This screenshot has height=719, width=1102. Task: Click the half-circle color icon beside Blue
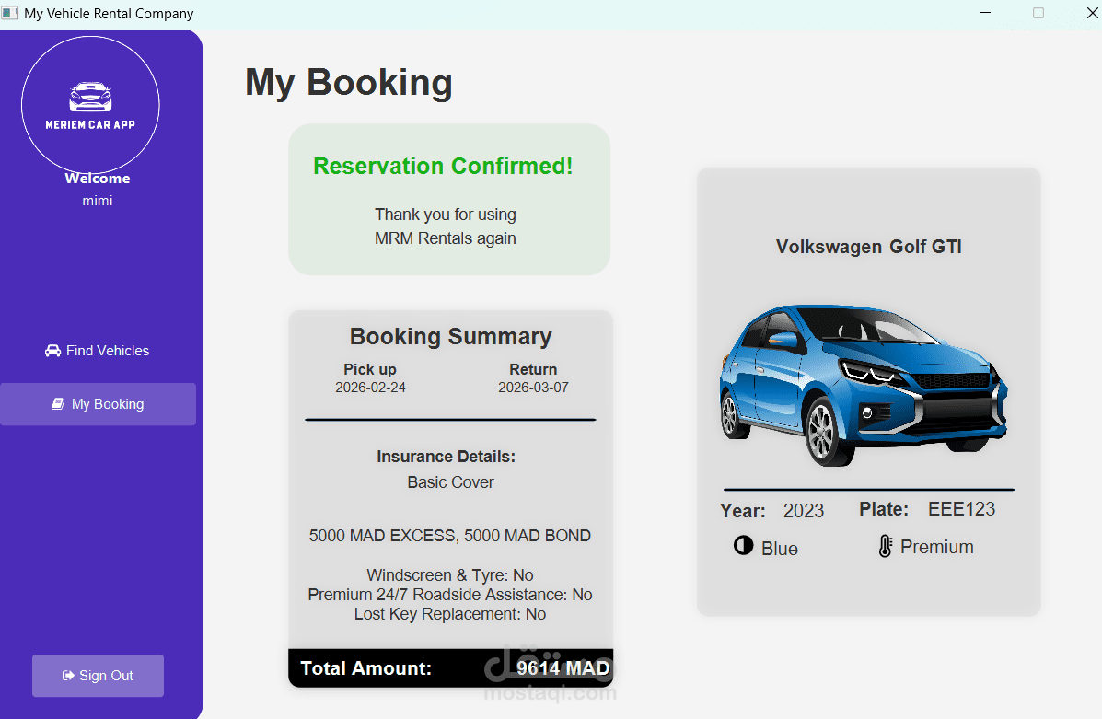click(x=743, y=546)
